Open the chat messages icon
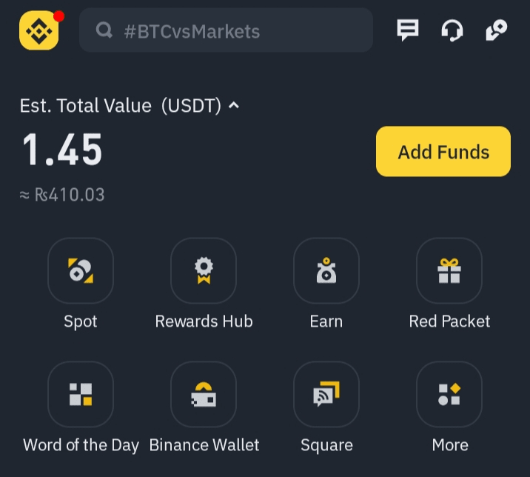 (x=408, y=30)
